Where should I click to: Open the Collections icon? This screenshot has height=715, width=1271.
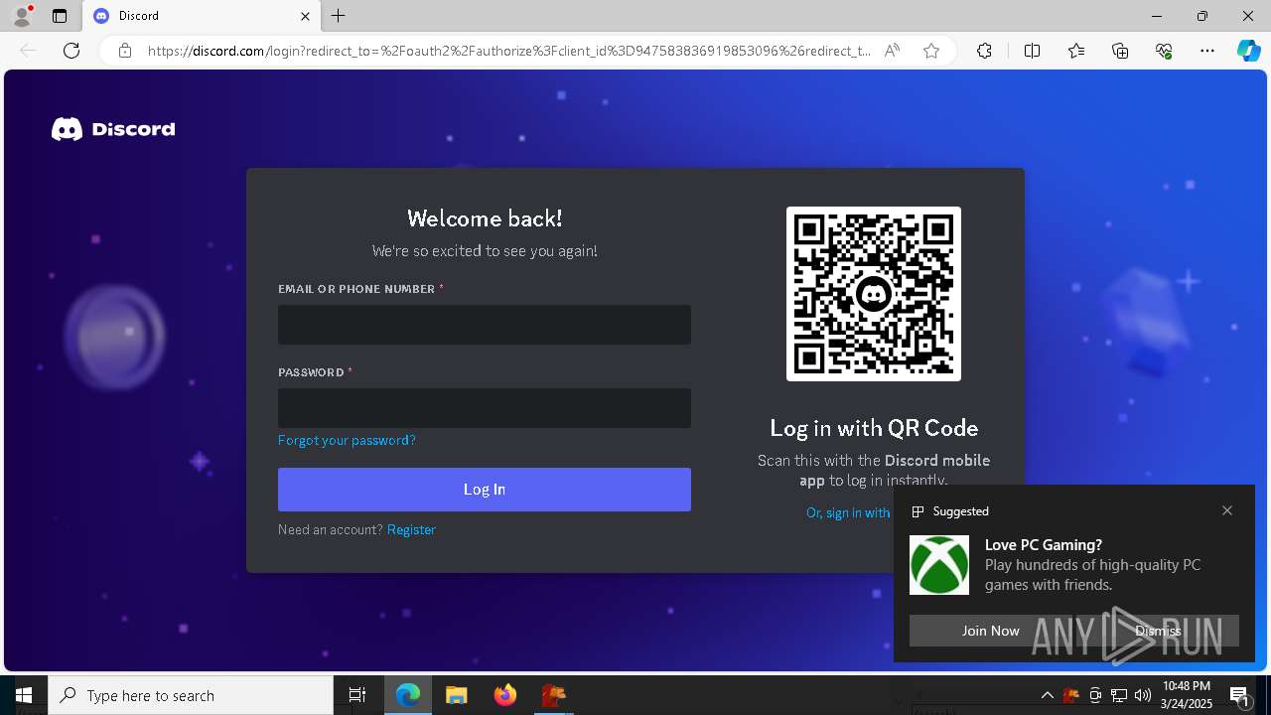tap(1120, 51)
